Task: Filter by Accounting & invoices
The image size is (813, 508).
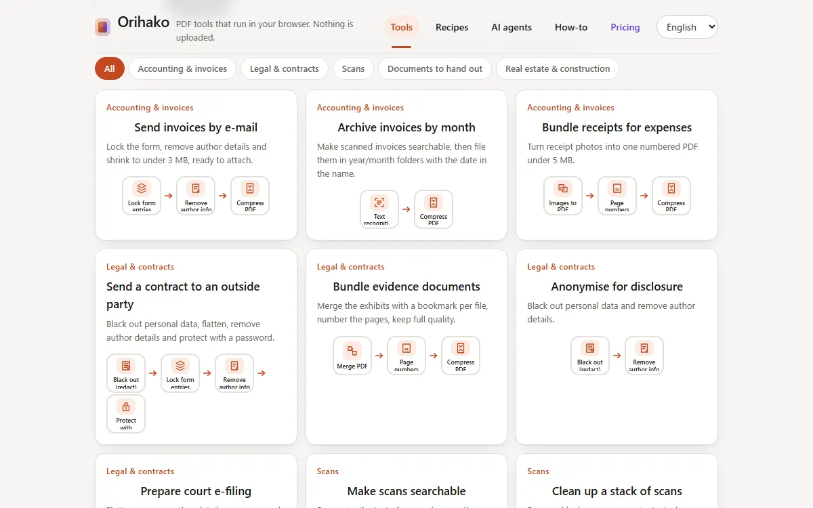Action: click(182, 68)
